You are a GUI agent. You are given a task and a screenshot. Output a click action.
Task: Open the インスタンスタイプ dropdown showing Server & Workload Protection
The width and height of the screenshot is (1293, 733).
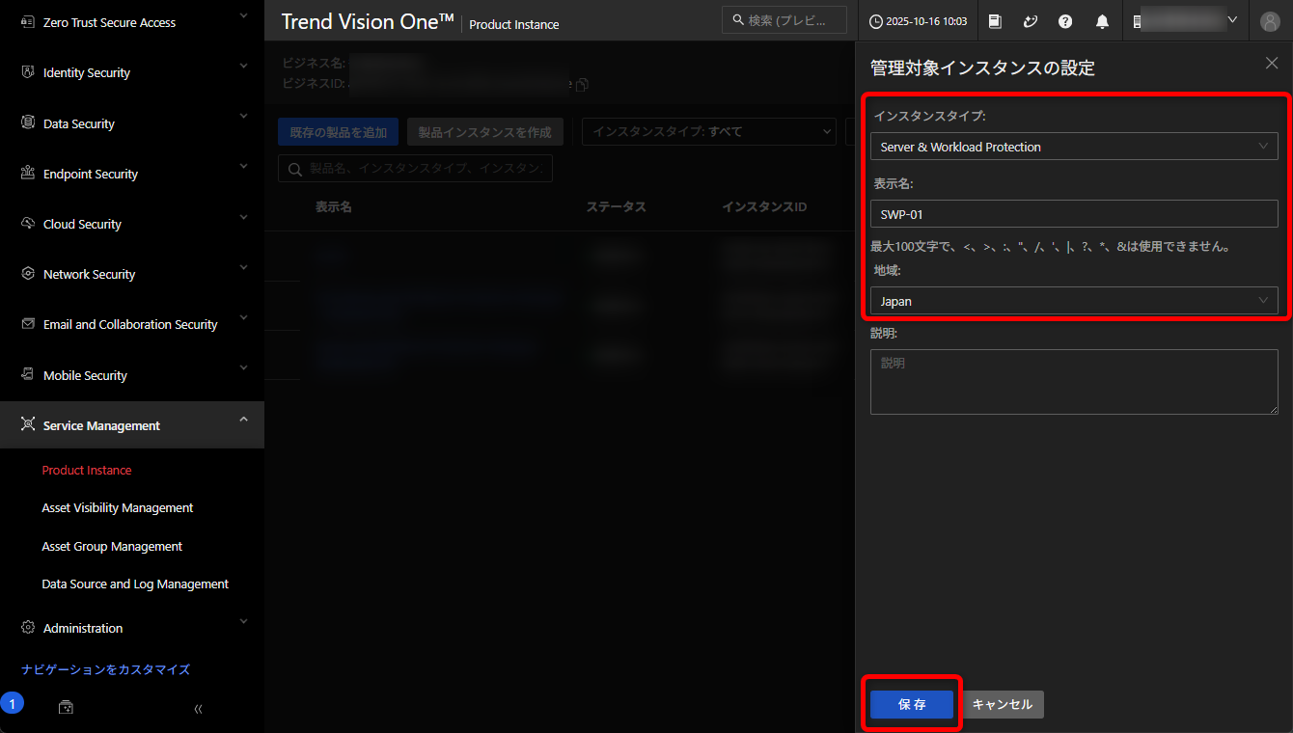click(1074, 147)
